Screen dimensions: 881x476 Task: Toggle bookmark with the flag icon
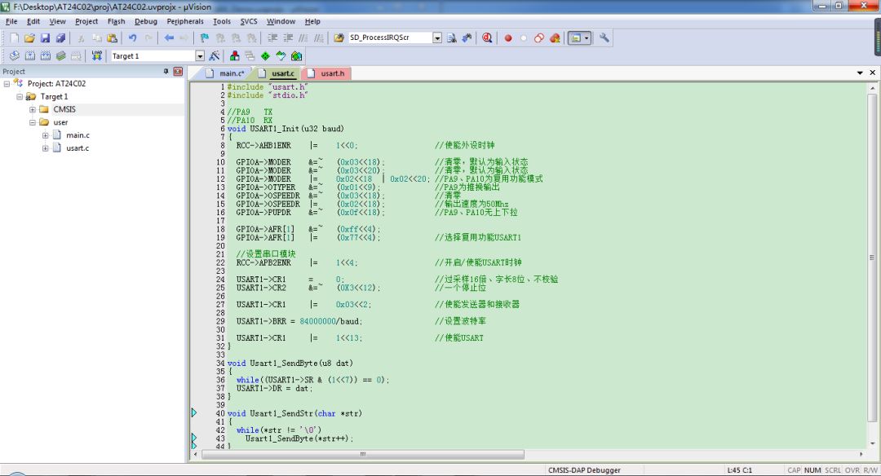coord(203,38)
